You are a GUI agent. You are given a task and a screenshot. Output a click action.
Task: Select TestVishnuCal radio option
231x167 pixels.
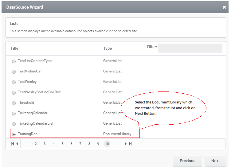(14, 72)
